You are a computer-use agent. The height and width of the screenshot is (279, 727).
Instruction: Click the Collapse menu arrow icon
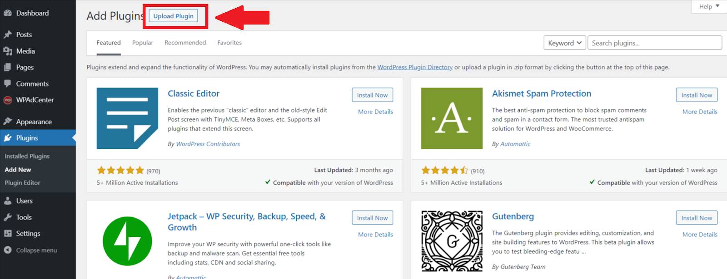[x=8, y=250]
